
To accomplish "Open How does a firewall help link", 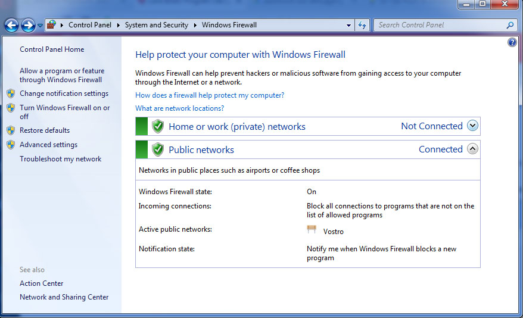I will pos(210,95).
